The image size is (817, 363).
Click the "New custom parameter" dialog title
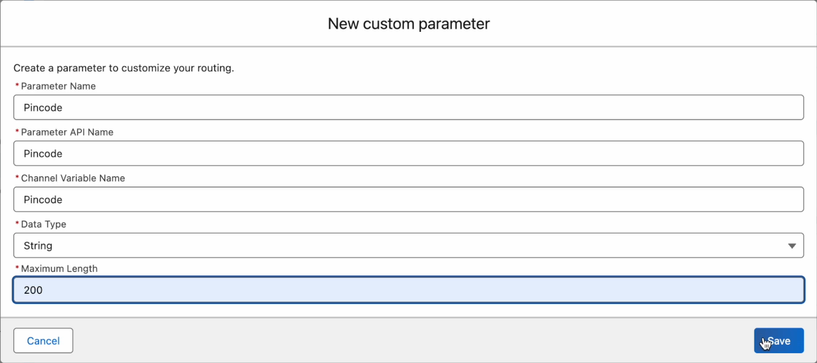coord(408,24)
